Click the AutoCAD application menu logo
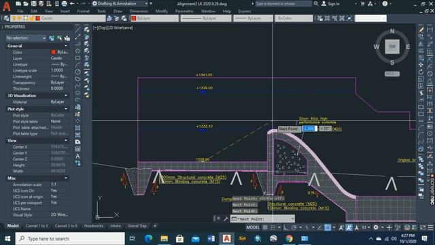 point(6,6)
